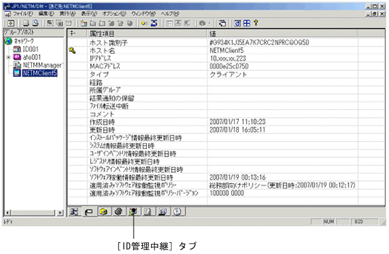Screen dimensions: 389x254
Task: Click the right arrow of the tree scrollbar
Action: coord(60,213)
